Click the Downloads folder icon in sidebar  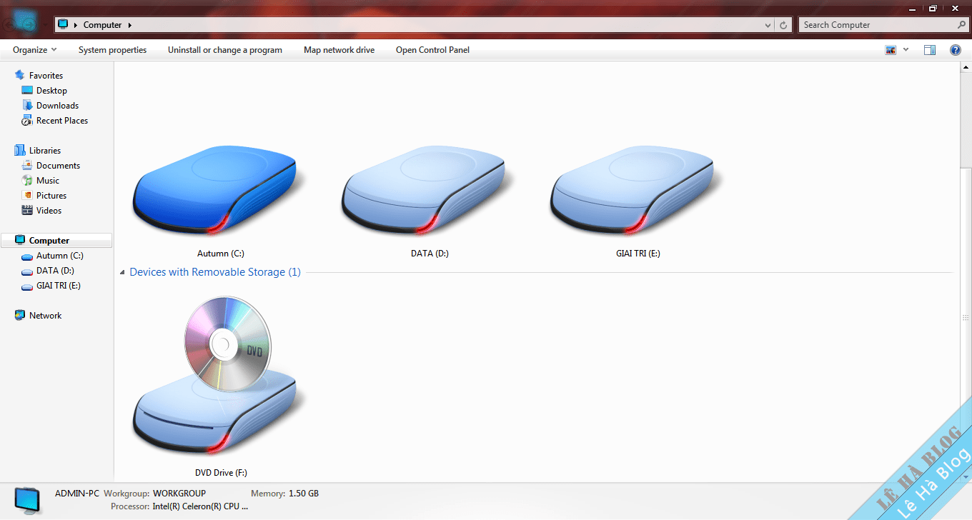pos(27,106)
